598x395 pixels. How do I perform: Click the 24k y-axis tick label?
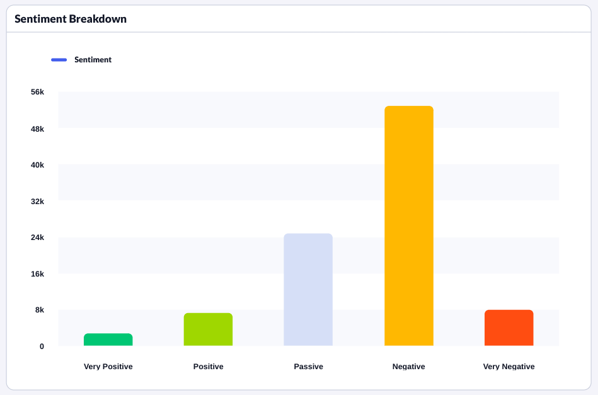pyautogui.click(x=37, y=238)
